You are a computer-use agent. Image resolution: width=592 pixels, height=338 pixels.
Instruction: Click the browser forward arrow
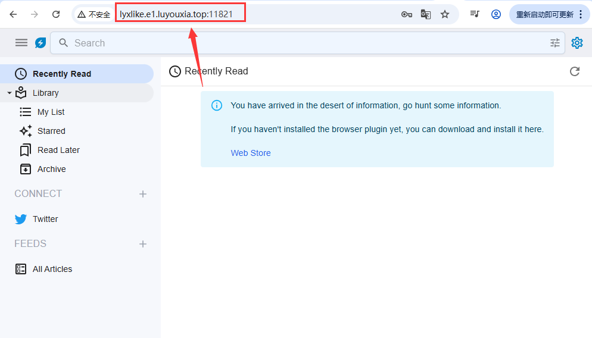[x=35, y=14]
